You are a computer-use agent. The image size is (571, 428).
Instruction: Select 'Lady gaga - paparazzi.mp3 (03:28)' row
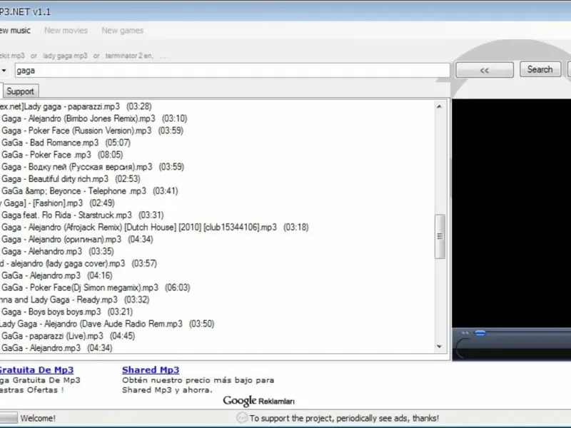pyautogui.click(x=76, y=106)
